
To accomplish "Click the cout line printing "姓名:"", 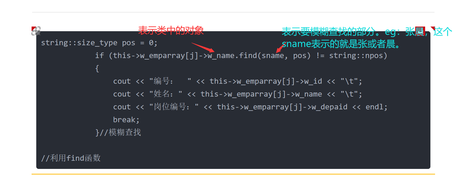I will pyautogui.click(x=237, y=94).
